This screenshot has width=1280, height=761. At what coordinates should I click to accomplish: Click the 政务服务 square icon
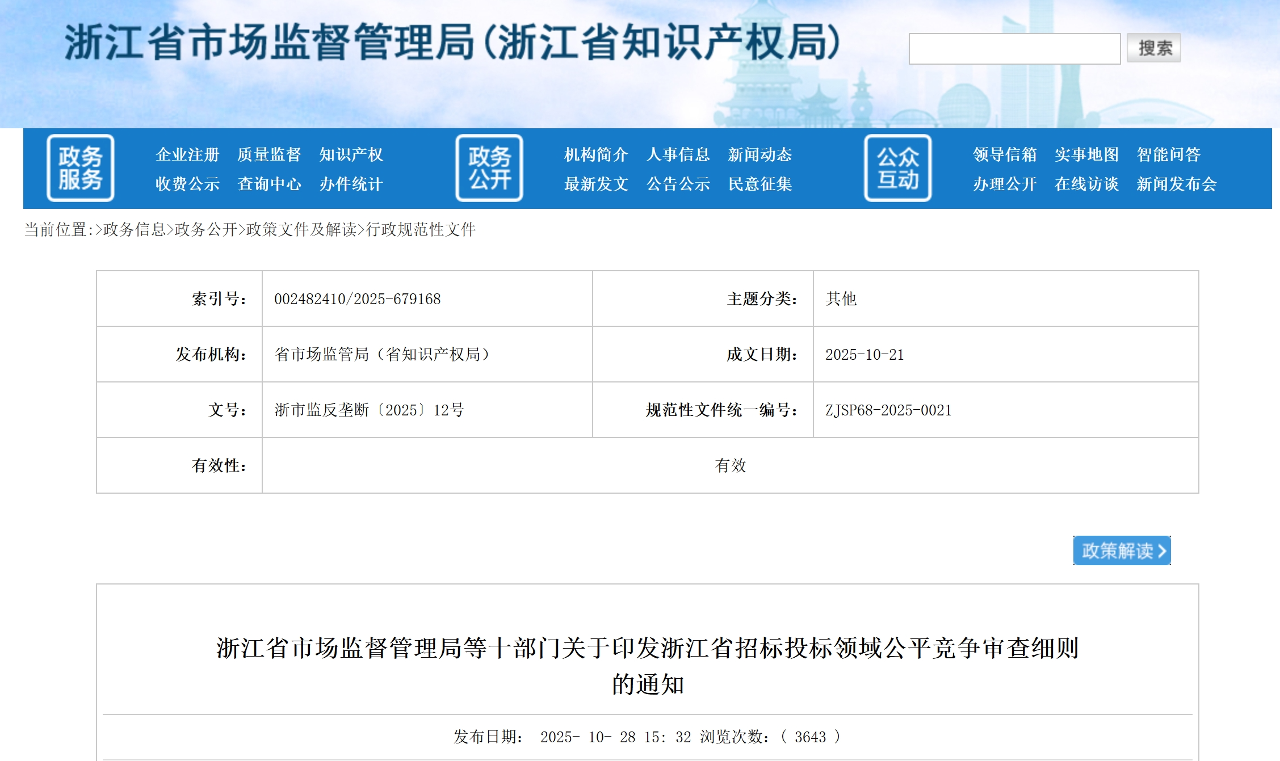80,168
